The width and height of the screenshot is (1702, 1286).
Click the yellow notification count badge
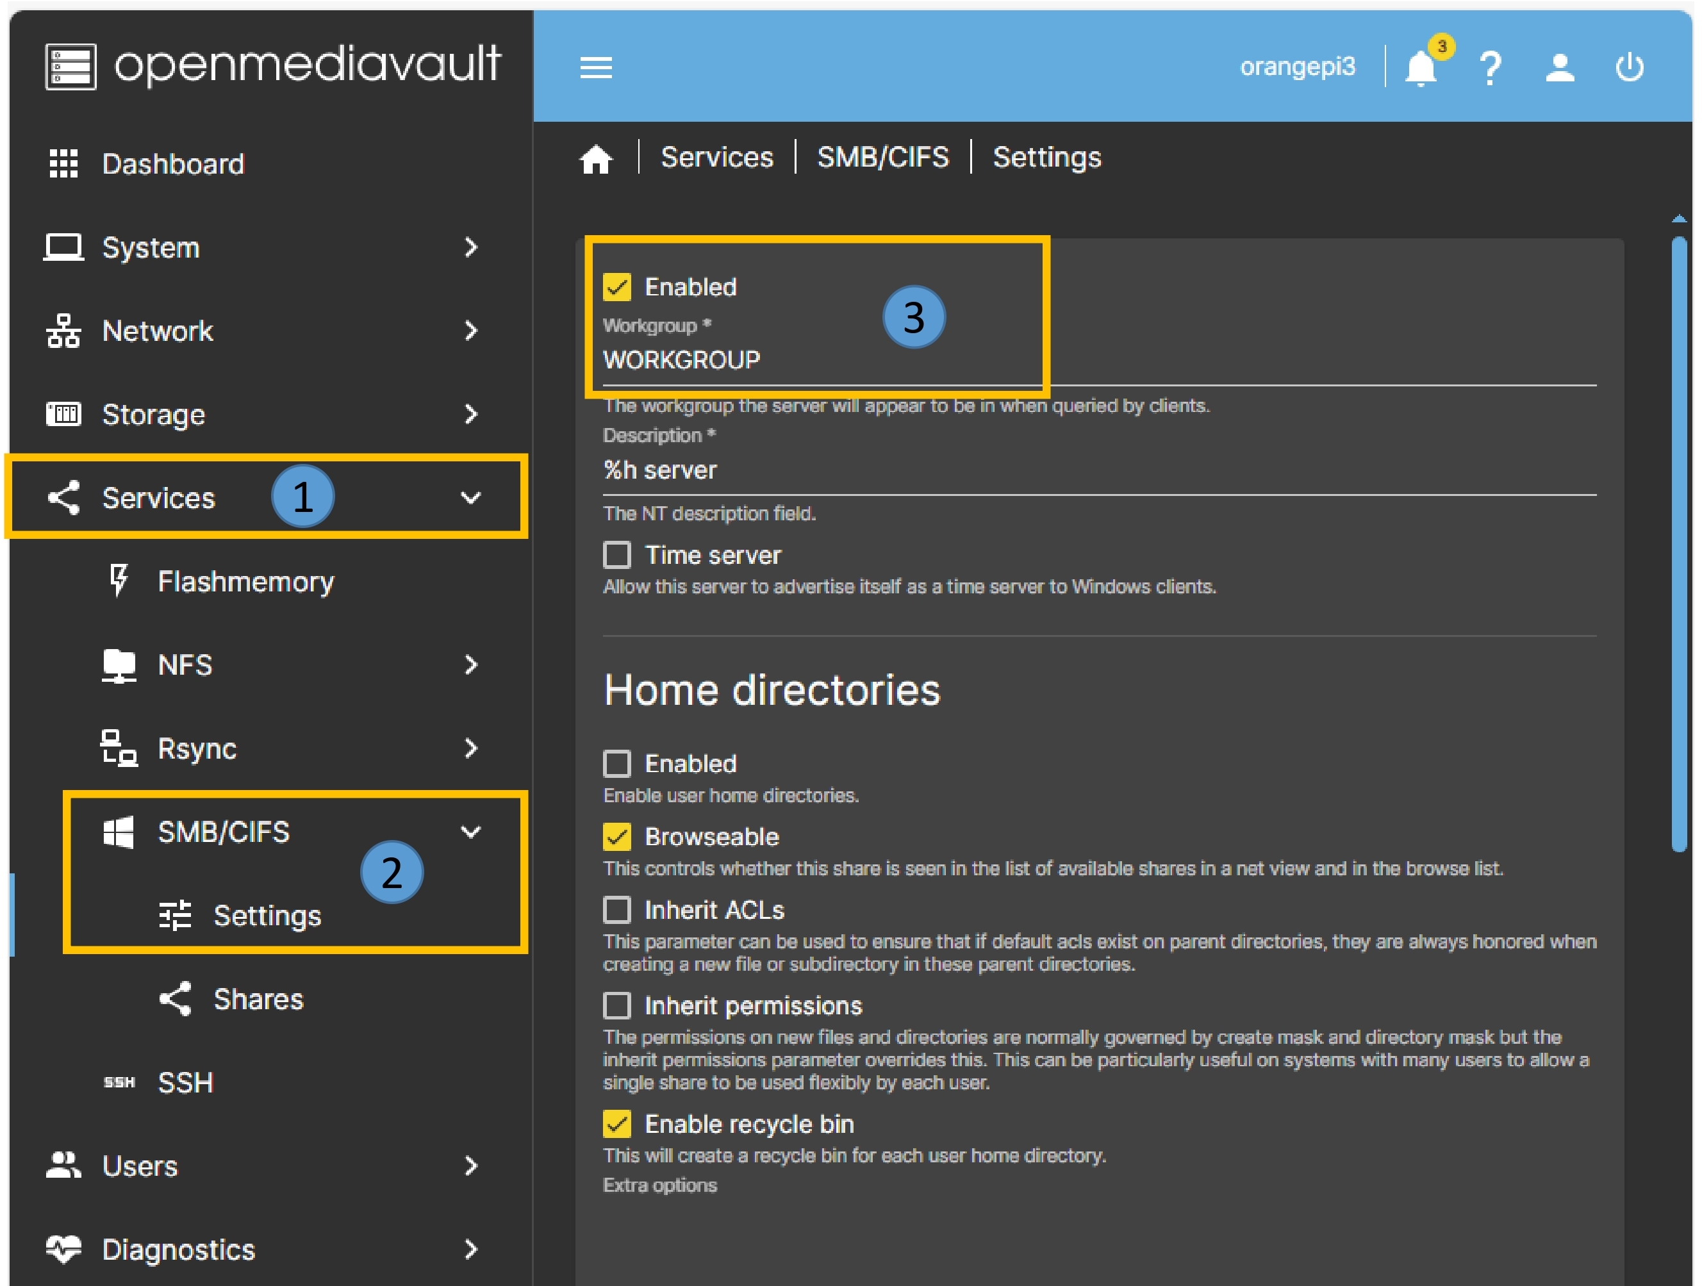coord(1441,47)
